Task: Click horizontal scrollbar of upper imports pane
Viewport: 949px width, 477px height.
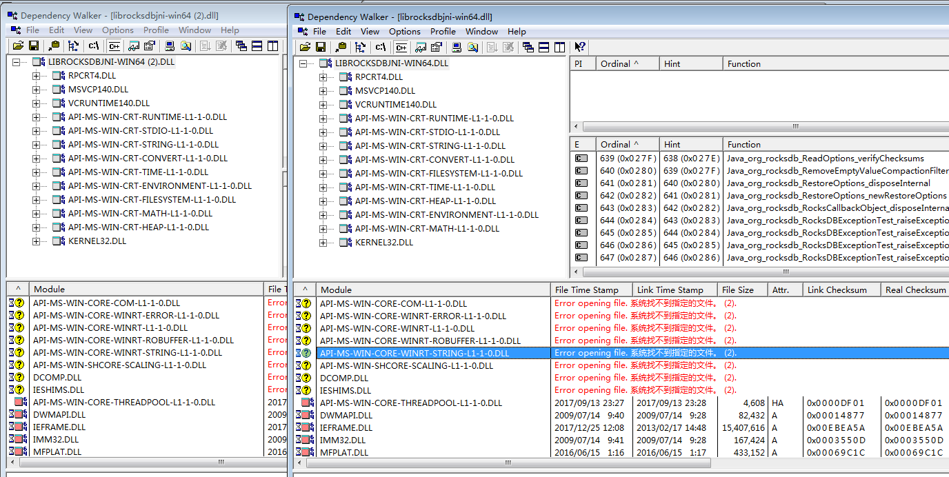Action: (x=764, y=127)
